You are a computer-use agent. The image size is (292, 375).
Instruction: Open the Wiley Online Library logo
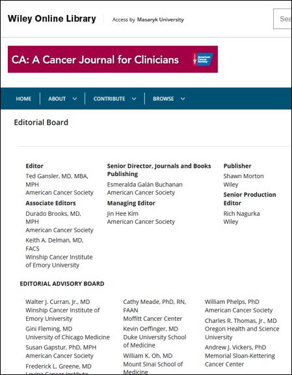[52, 19]
